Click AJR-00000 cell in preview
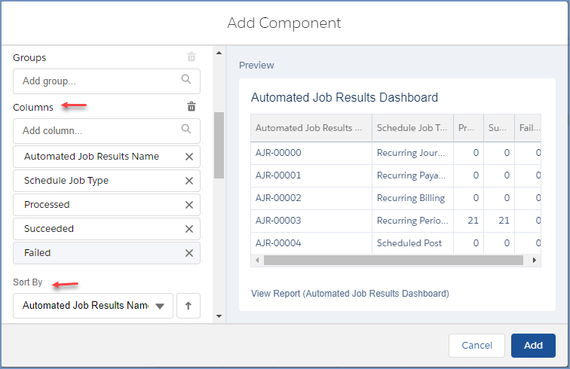This screenshot has height=369, width=570. (x=311, y=153)
